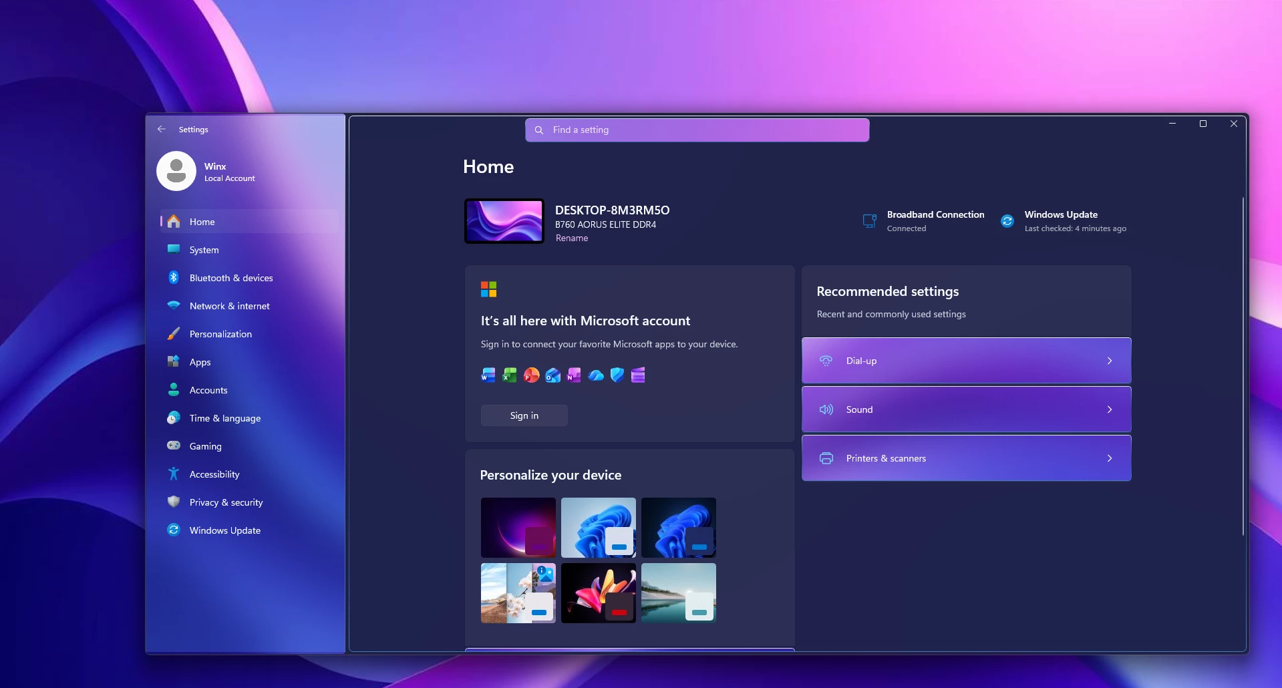The width and height of the screenshot is (1282, 688).
Task: Select the dark purple glow theme
Action: coord(518,528)
